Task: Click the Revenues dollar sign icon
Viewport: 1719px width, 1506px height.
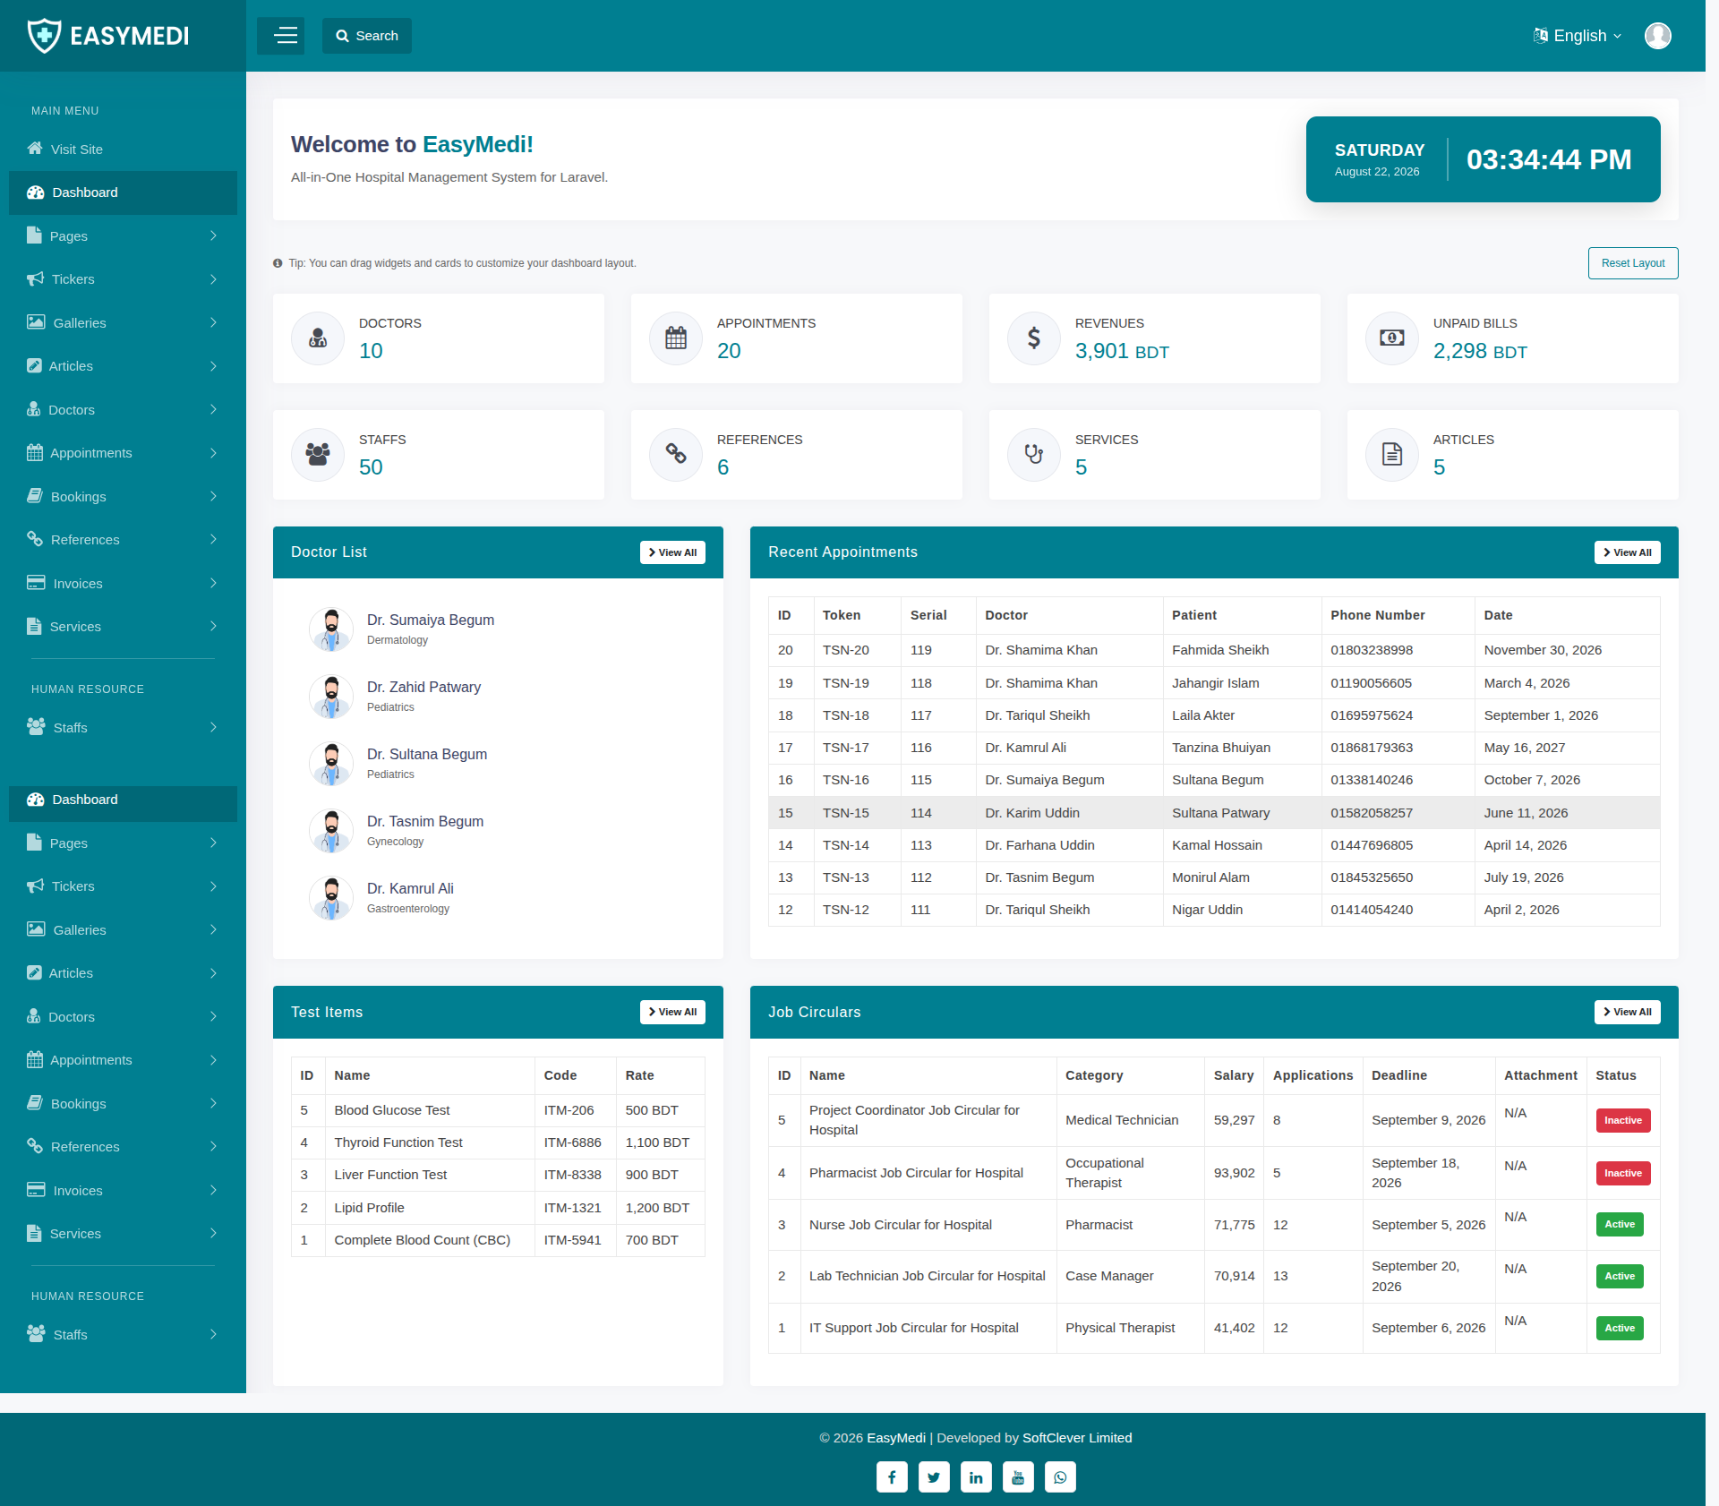Action: point(1034,338)
